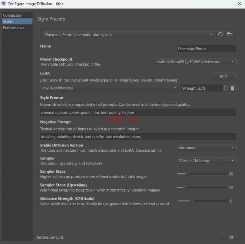Adjust the Guidance Strength CFG Scale slider

point(203,201)
